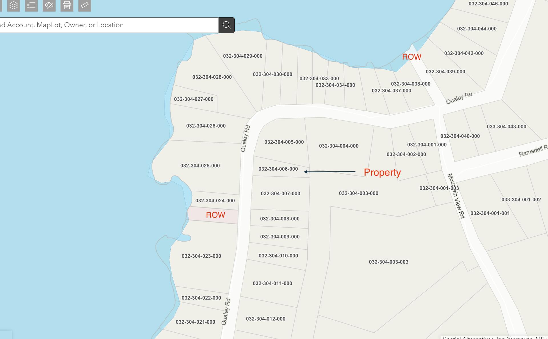The image size is (548, 339).
Task: Show the map legend list
Action: [31, 5]
